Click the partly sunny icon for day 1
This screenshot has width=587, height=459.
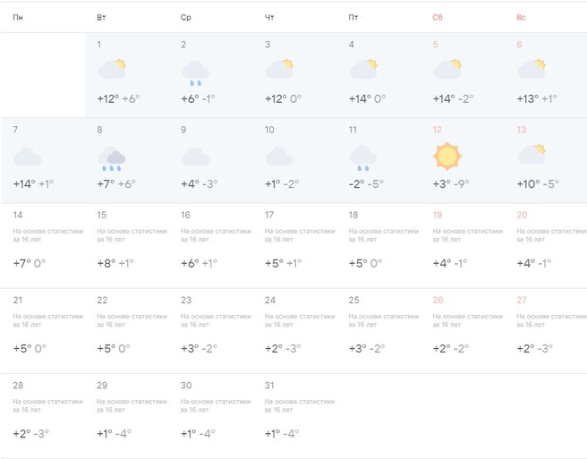(x=112, y=69)
